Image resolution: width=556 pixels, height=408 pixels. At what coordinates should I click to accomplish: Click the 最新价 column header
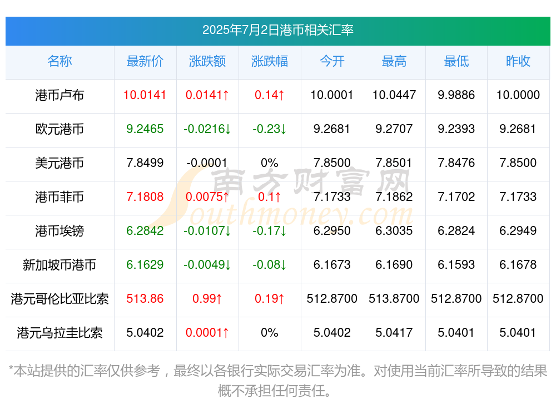tap(145, 61)
